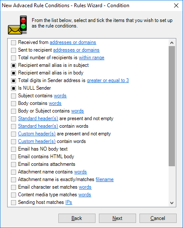Go to Next wizard step
This screenshot has height=228, width=183.
point(117,218)
